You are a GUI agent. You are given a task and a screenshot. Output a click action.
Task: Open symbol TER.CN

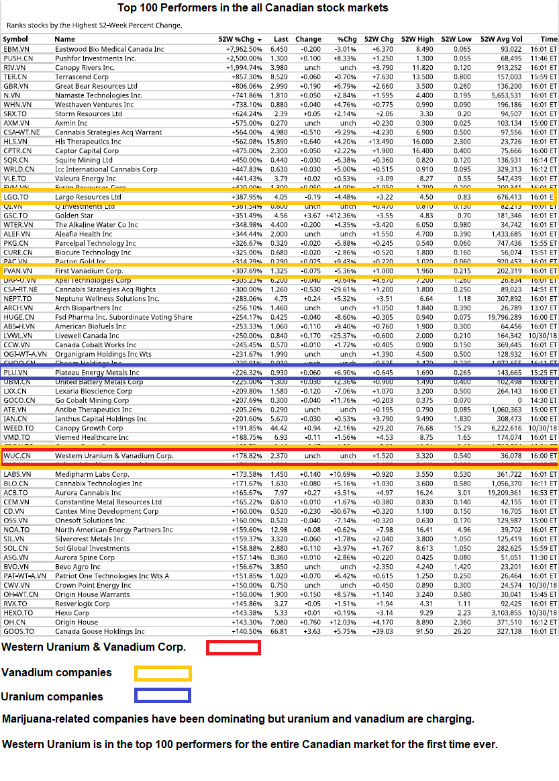(15, 77)
